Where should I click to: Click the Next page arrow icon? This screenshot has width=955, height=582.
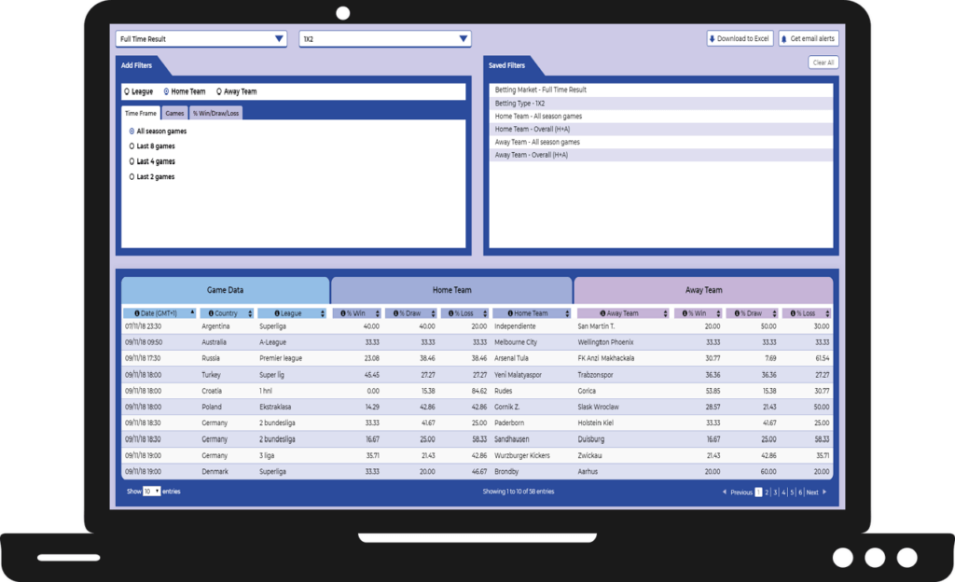point(824,492)
